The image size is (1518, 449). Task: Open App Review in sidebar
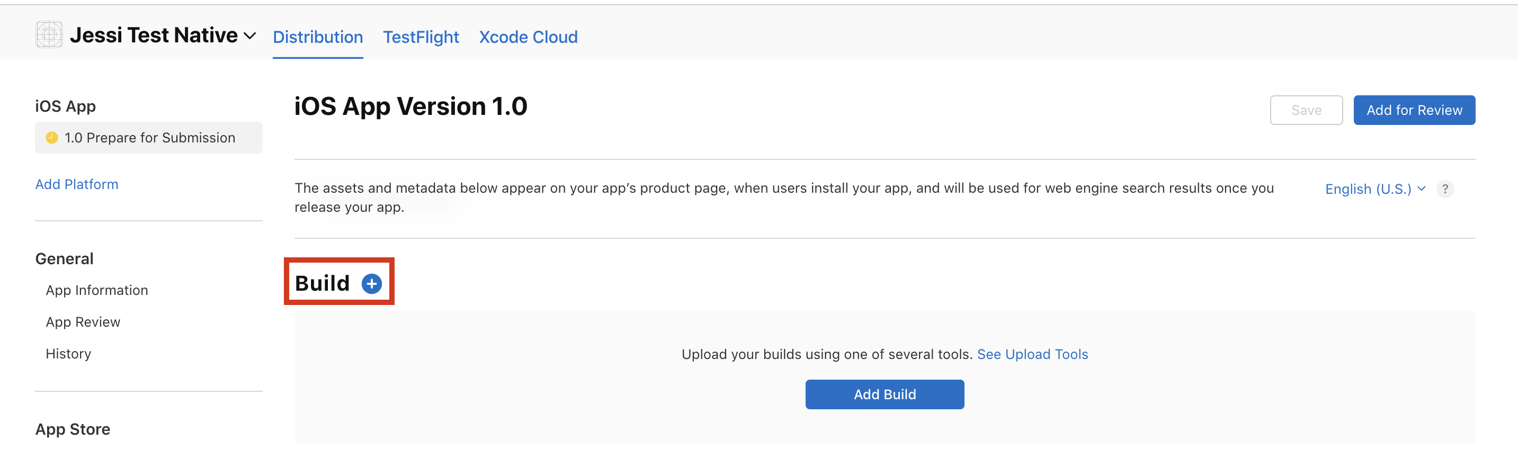tap(83, 322)
